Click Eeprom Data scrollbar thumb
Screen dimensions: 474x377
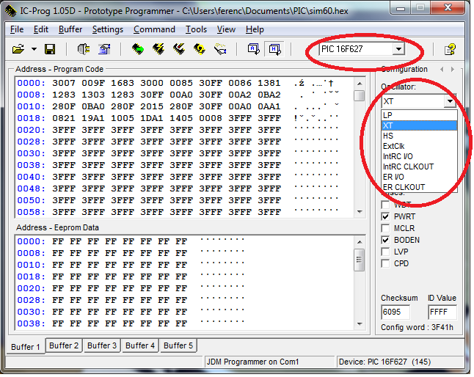[x=360, y=260]
